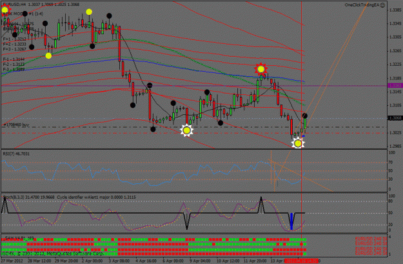403x264 pixels.
Task: Click the 80 level on the Stoch scale
Action: [391, 201]
